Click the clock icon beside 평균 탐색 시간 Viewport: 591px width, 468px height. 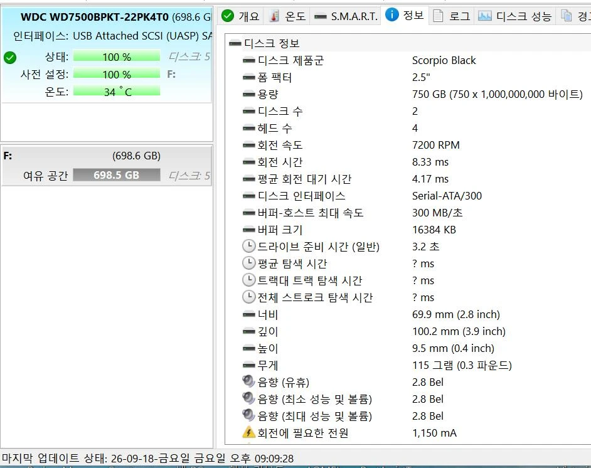(x=249, y=263)
